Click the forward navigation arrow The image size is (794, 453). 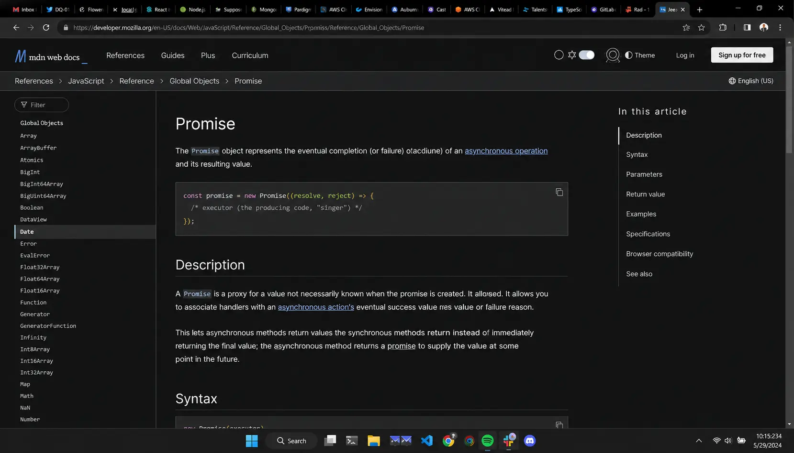pyautogui.click(x=31, y=28)
